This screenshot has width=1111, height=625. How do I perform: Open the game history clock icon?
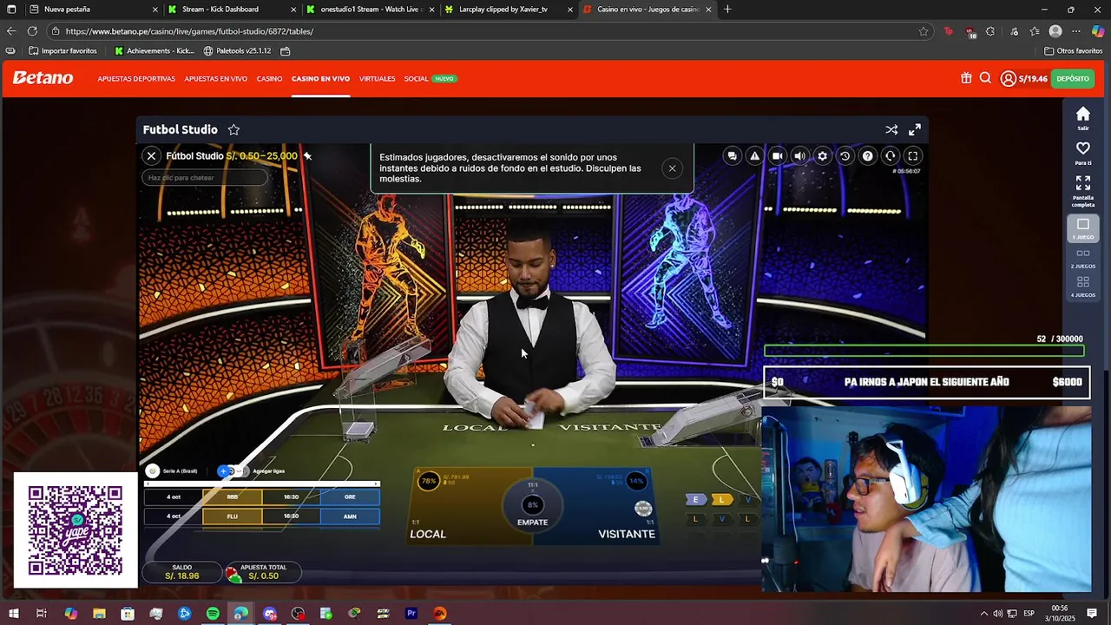coord(845,156)
